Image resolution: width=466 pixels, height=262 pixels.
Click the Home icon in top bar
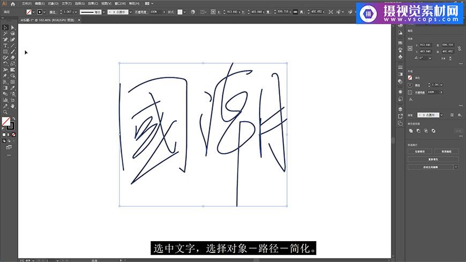click(x=13, y=4)
